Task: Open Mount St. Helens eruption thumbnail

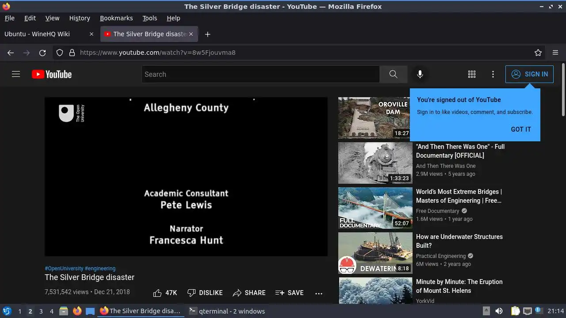Action: point(375,291)
